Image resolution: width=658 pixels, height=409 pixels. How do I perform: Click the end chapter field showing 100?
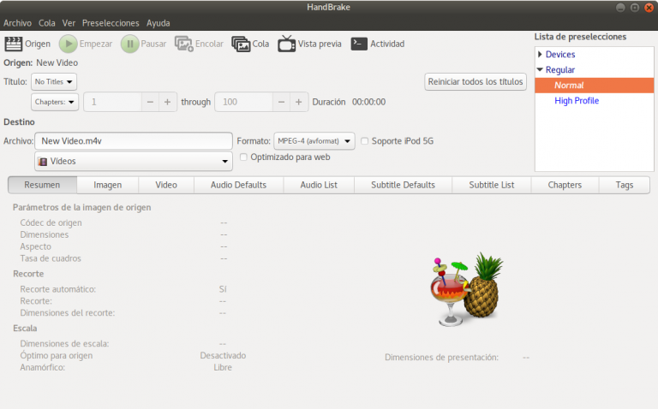pyautogui.click(x=244, y=102)
